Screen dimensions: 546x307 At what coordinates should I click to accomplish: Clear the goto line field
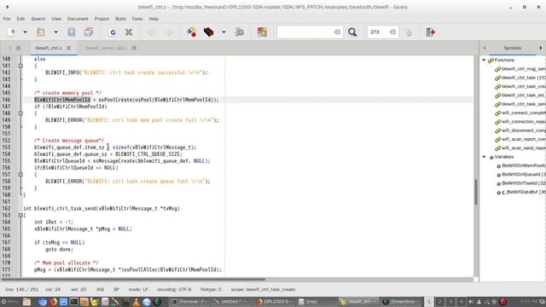pyautogui.click(x=392, y=32)
